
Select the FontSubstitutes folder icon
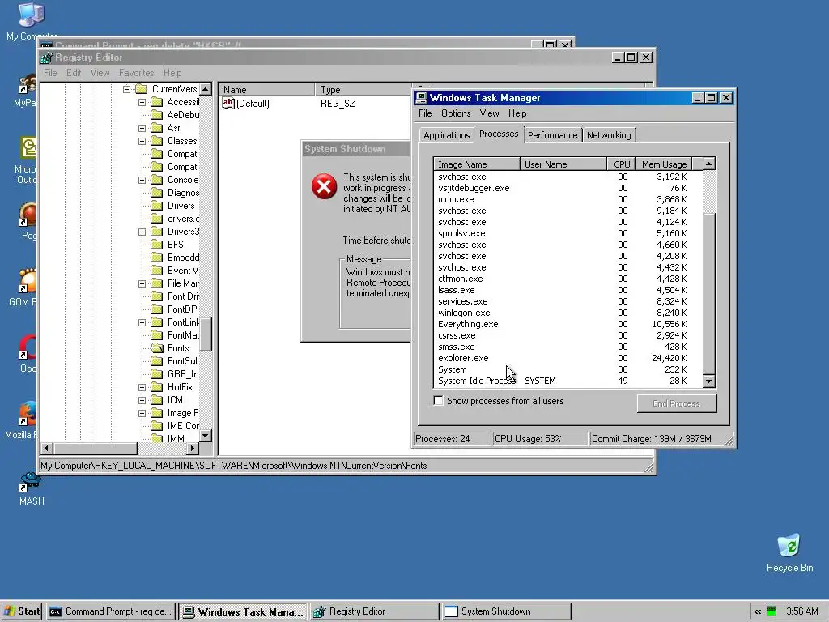tap(156, 361)
